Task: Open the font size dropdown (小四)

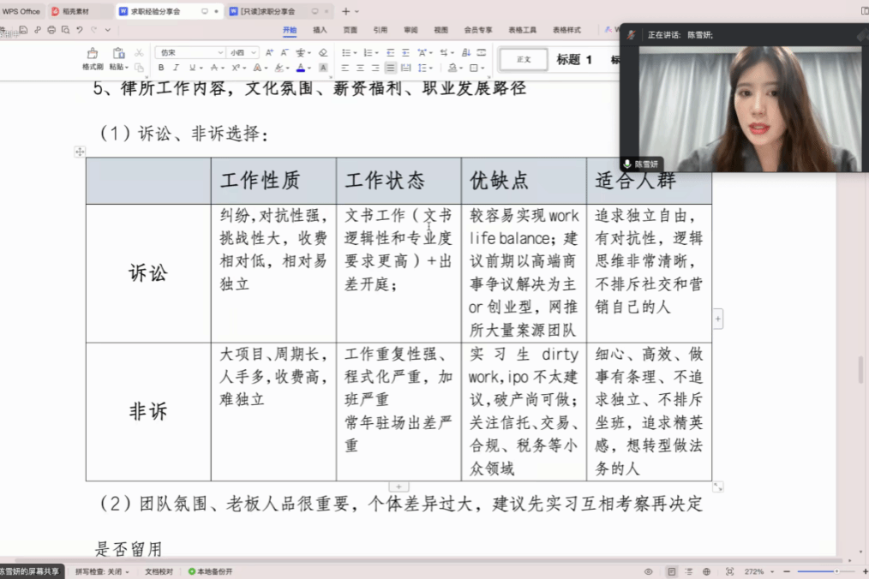Action: pos(243,52)
